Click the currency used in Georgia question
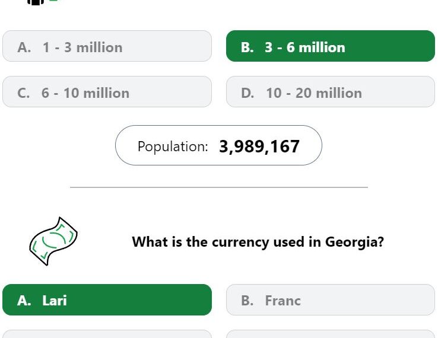 coord(258,242)
